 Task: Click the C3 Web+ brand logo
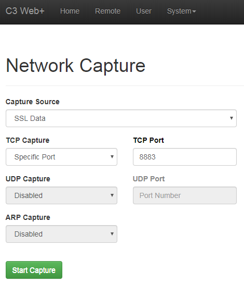pos(25,11)
